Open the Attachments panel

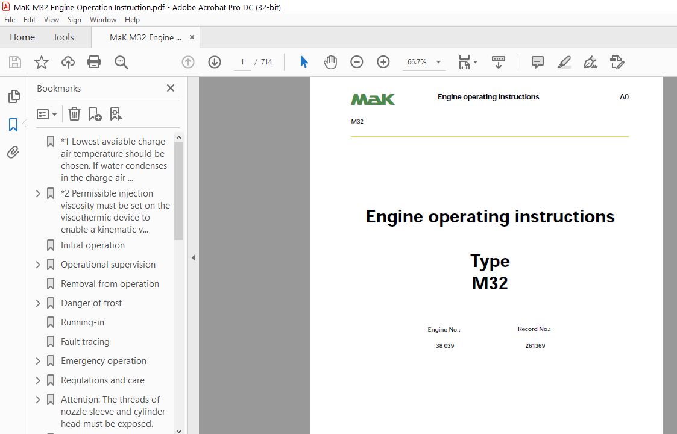(13, 153)
